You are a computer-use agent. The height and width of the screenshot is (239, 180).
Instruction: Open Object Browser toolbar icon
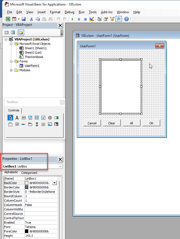click(112, 19)
